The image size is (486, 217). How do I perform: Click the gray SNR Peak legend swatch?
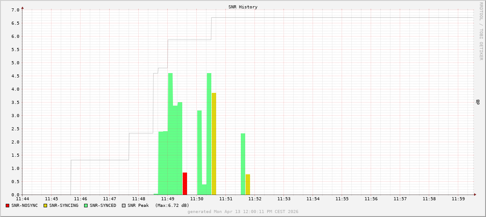[x=124, y=206]
